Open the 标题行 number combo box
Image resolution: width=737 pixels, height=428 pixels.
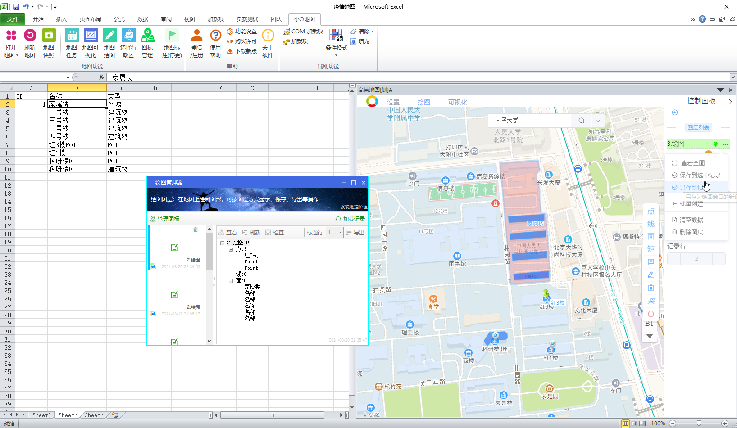(x=335, y=232)
